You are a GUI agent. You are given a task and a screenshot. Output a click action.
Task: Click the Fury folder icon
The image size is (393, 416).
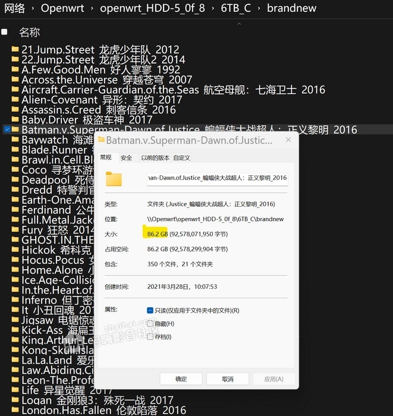(x=15, y=230)
